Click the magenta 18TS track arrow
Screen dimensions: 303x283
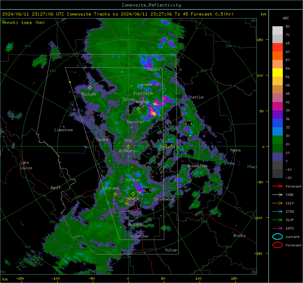(277, 228)
